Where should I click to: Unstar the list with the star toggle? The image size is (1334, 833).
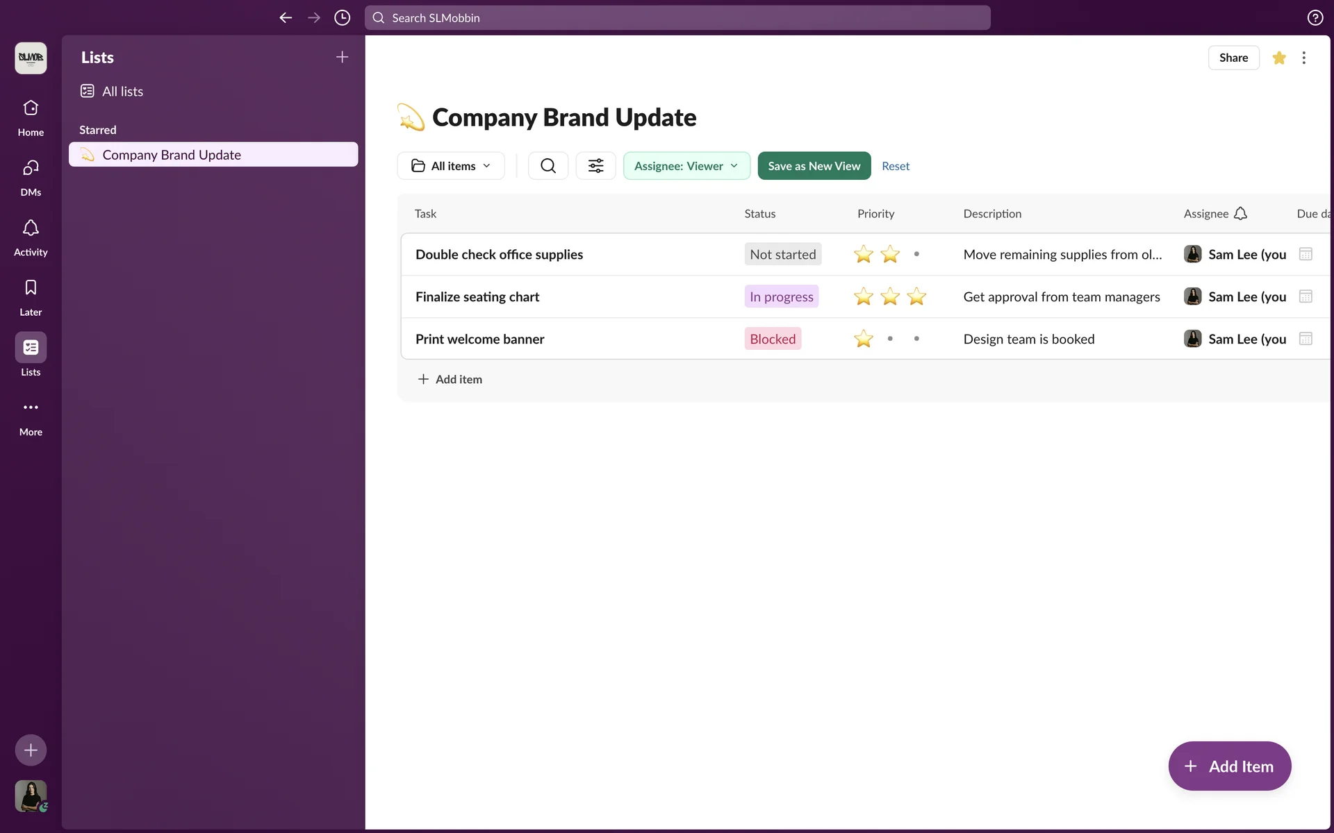[1278, 58]
